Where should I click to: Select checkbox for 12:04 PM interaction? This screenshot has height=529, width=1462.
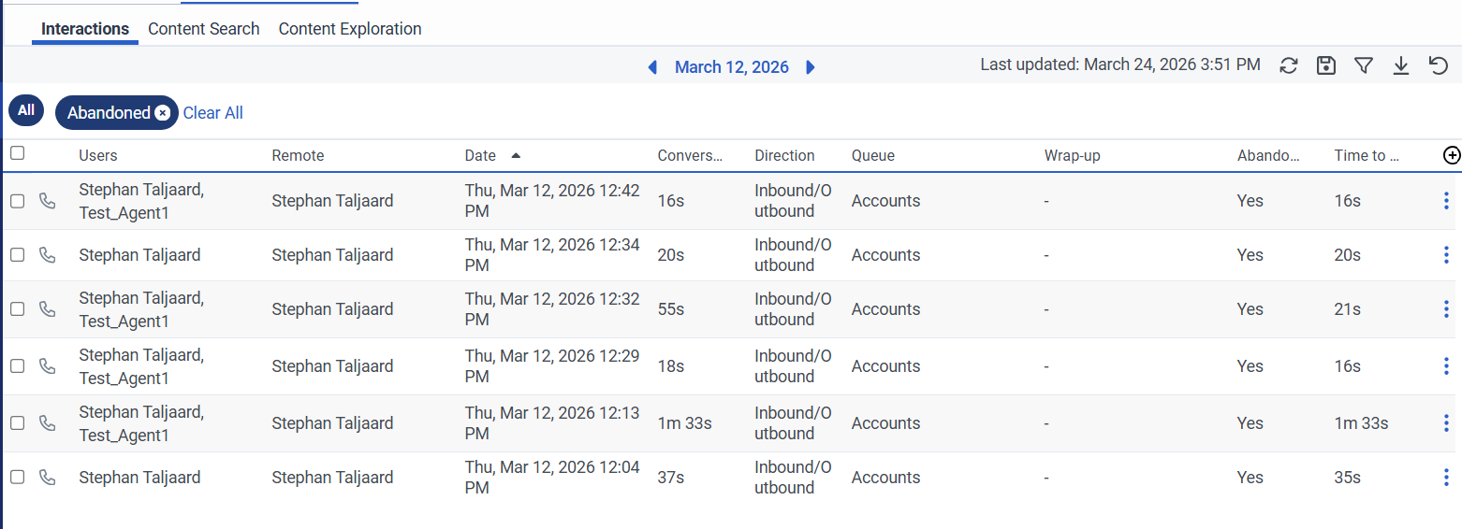tap(17, 478)
